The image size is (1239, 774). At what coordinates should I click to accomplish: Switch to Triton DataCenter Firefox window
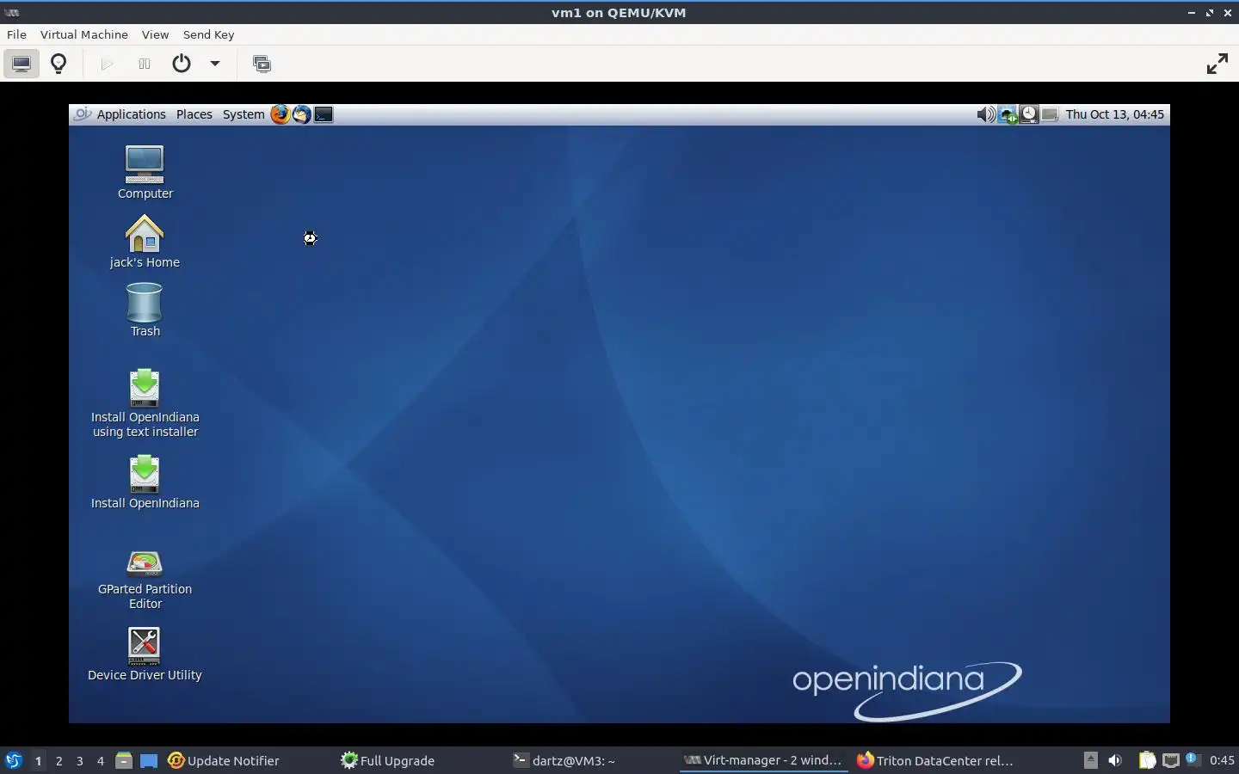(935, 760)
